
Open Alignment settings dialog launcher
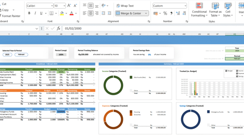pos(149,22)
